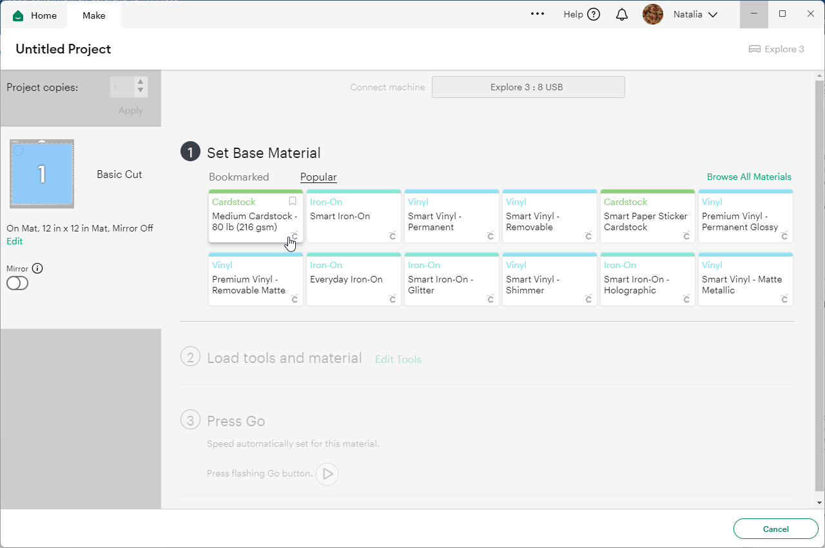The width and height of the screenshot is (825, 548).
Task: Click the Mirror info icon
Action: pyautogui.click(x=37, y=269)
